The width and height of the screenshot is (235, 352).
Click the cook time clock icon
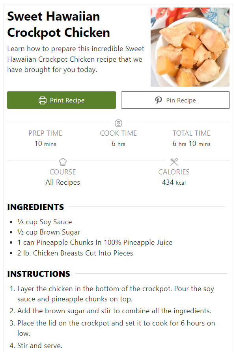click(118, 123)
